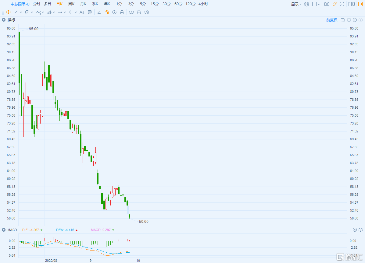The height and width of the screenshot is (263, 365).
Task: Open the 显示 display dropdown
Action: [x=296, y=4]
